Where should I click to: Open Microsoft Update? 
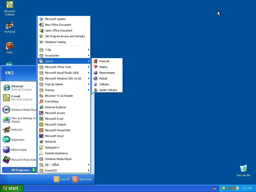click(64, 19)
